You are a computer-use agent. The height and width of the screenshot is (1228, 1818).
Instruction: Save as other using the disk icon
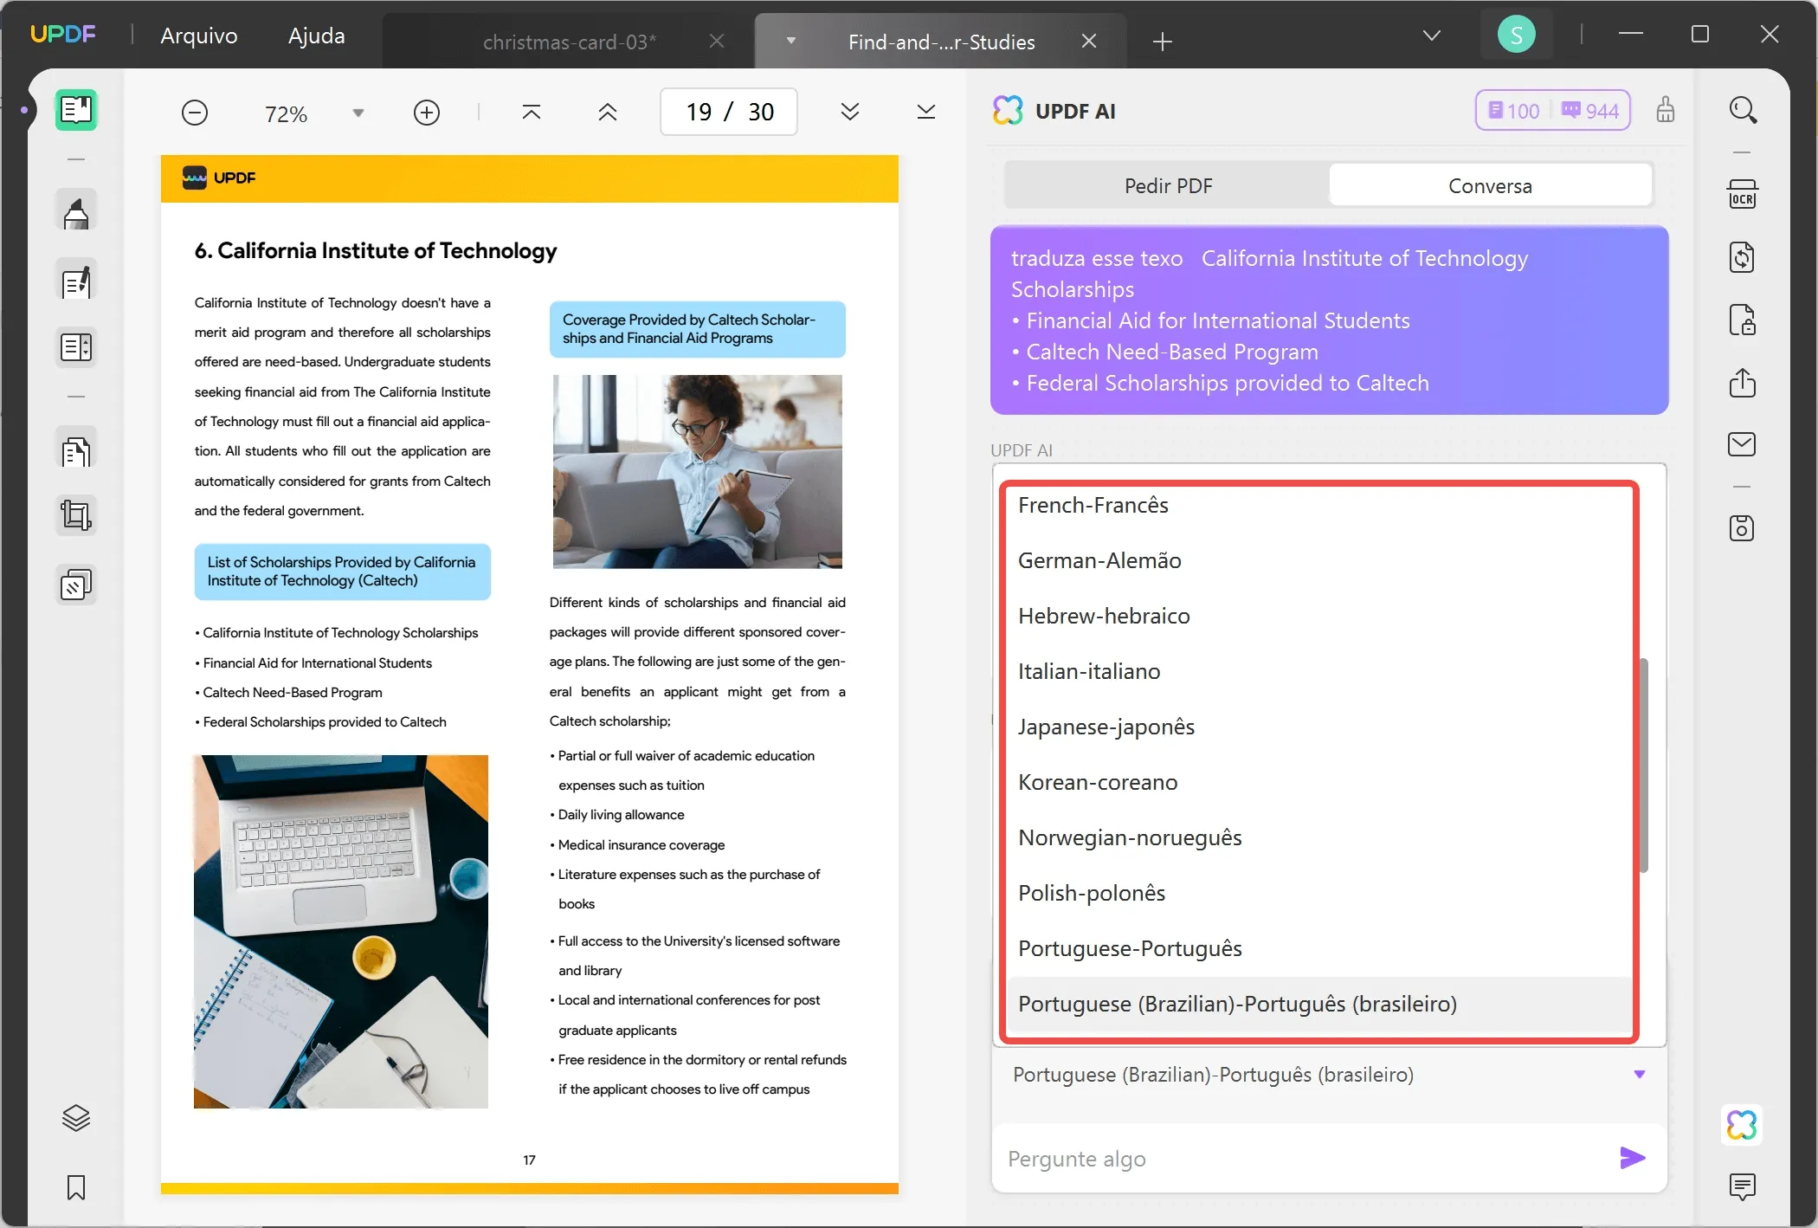[1743, 528]
